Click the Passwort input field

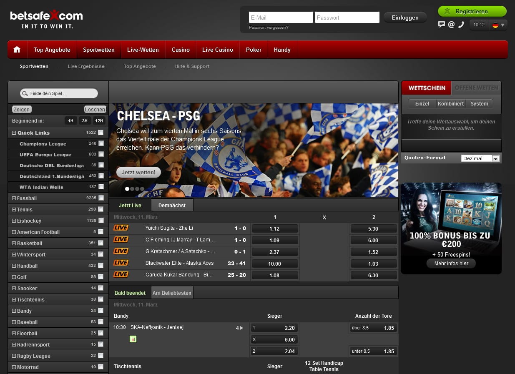[347, 18]
